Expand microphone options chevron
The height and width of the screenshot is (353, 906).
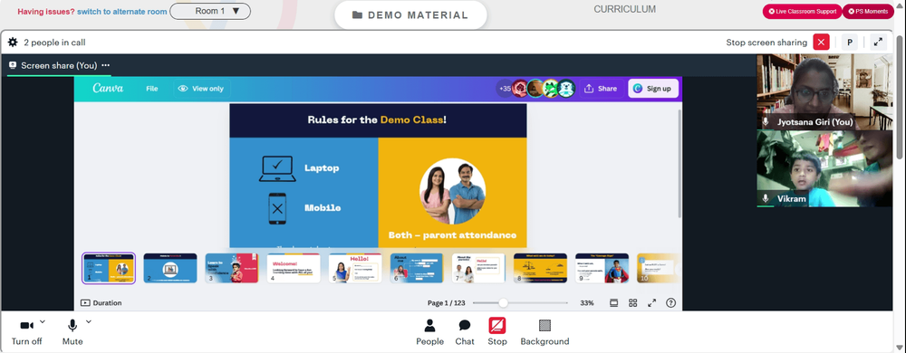pos(89,322)
